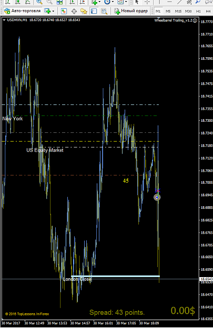Click the US Equity Market label
This screenshot has width=213, height=328.
tap(45, 150)
